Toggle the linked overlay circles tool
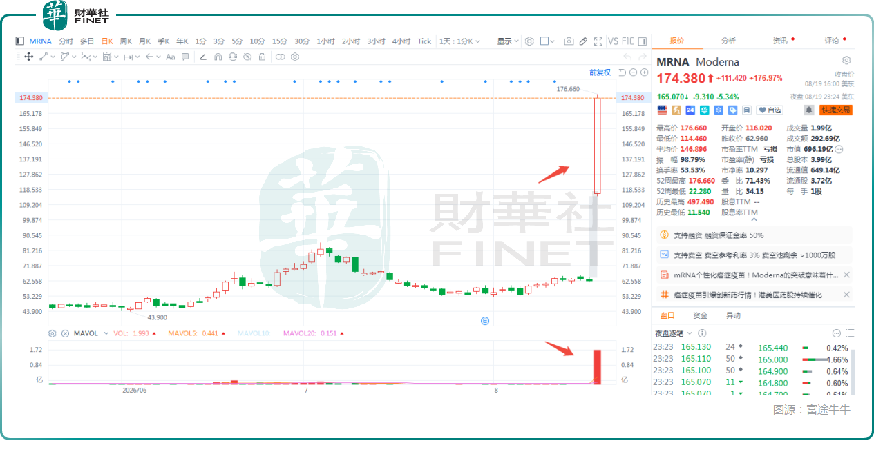The width and height of the screenshot is (874, 454). 280,57
